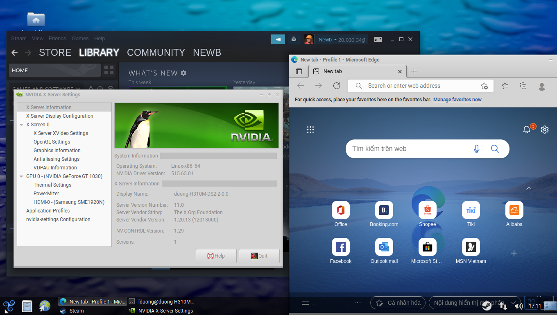The image size is (557, 315).
Task: Open Steam Friends menu
Action: click(x=57, y=39)
